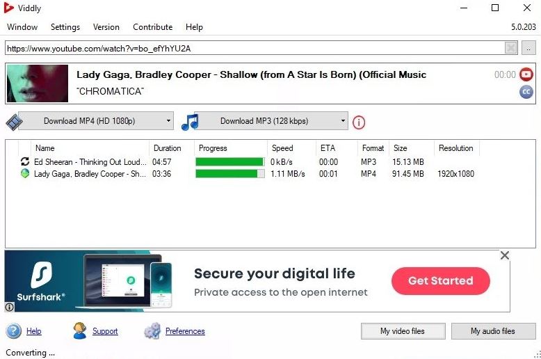Click the film strip video icon
Viewport: 541px width, 359px height.
[14, 122]
